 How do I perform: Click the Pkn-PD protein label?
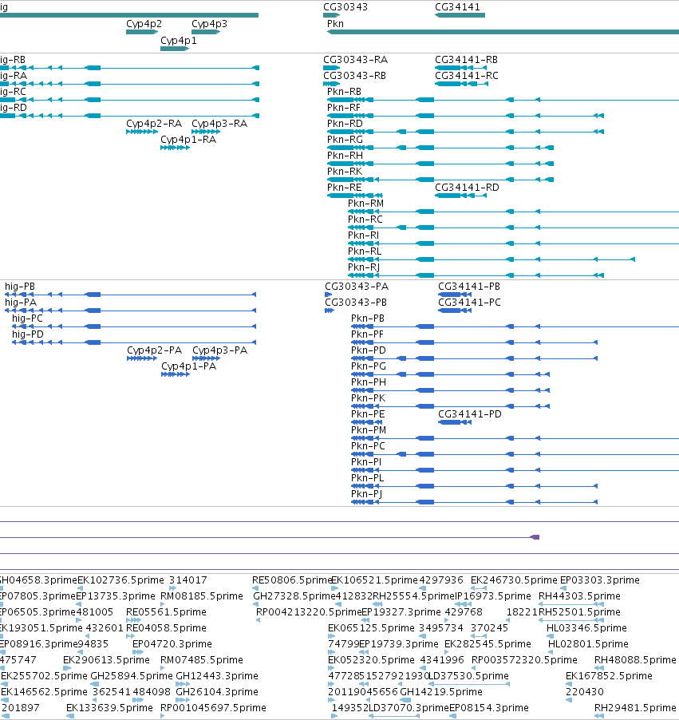point(368,350)
